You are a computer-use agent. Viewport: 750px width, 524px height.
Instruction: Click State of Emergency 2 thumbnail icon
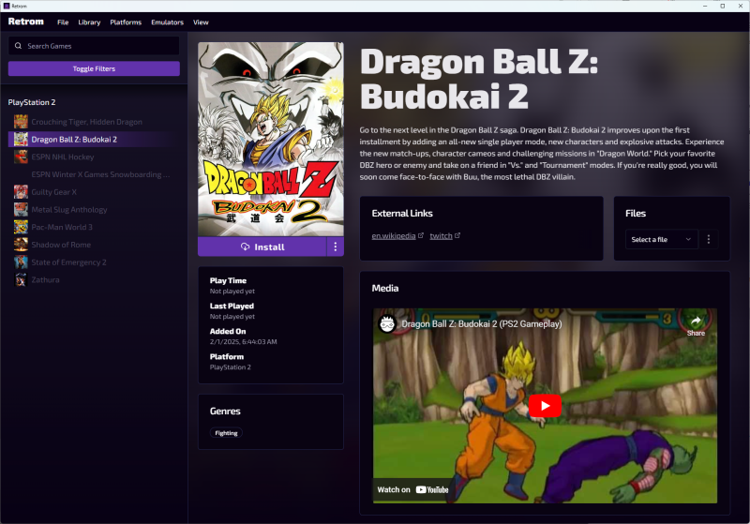tap(21, 262)
